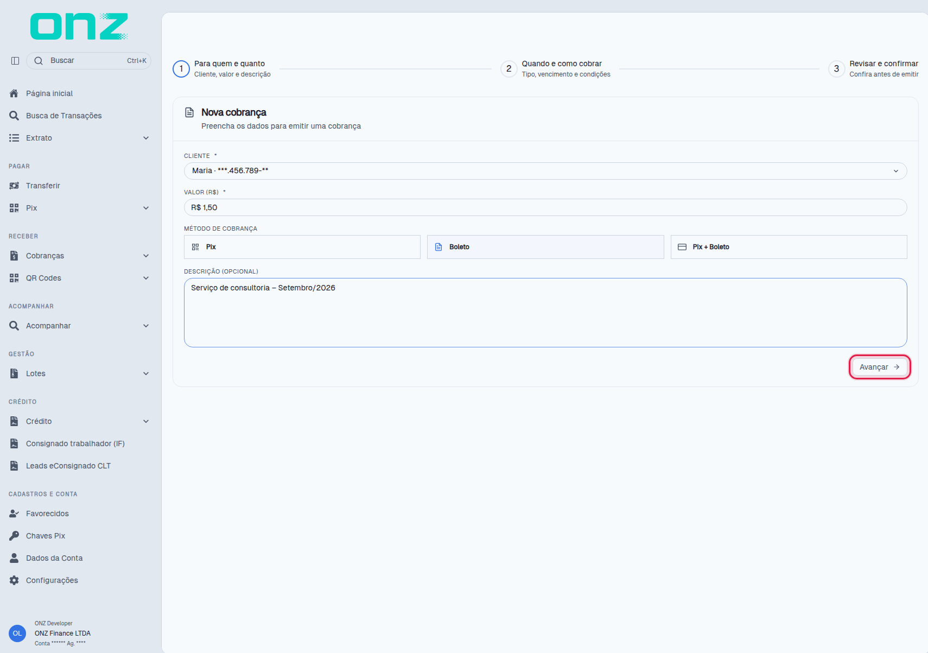The width and height of the screenshot is (928, 653).
Task: Click the Dados da Conta user icon
Action: pyautogui.click(x=14, y=558)
